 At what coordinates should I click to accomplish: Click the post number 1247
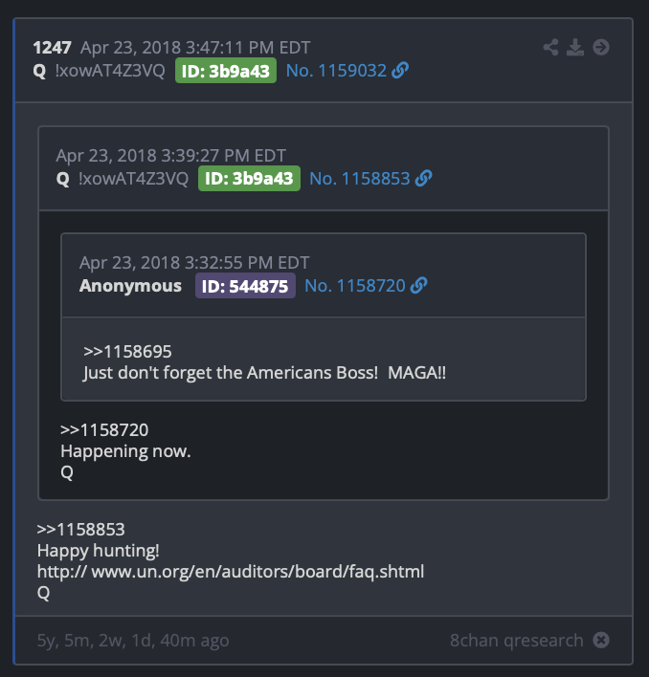pos(52,48)
